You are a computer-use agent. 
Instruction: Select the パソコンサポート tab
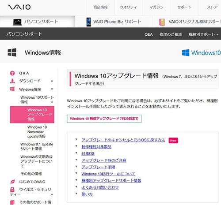[x=38, y=22]
